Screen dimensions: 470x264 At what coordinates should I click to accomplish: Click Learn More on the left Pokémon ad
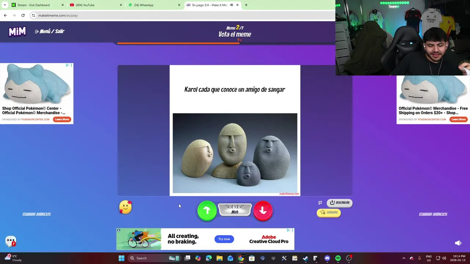pyautogui.click(x=62, y=119)
